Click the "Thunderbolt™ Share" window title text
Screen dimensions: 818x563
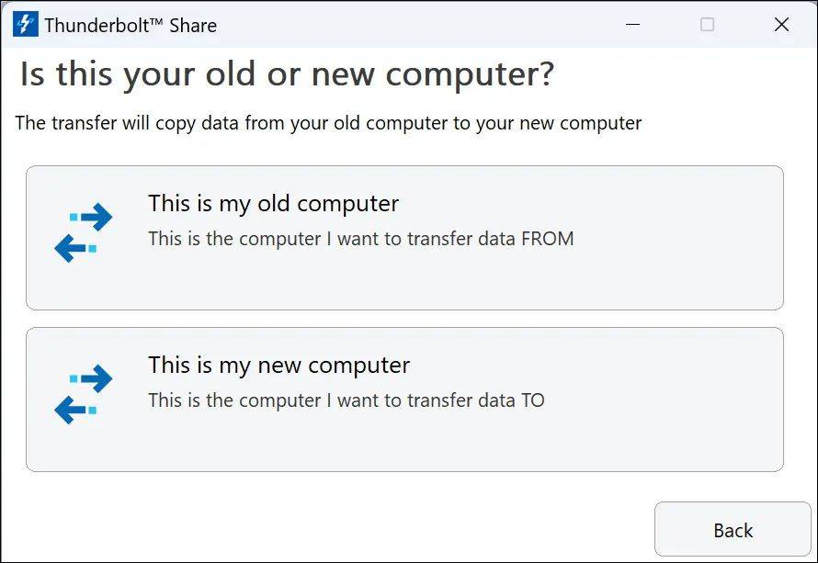click(x=131, y=26)
